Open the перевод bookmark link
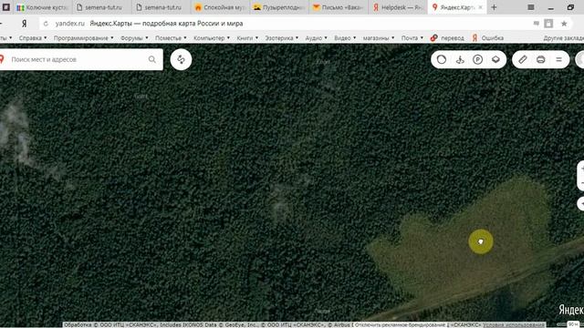The height and width of the screenshot is (328, 584). coord(447,38)
